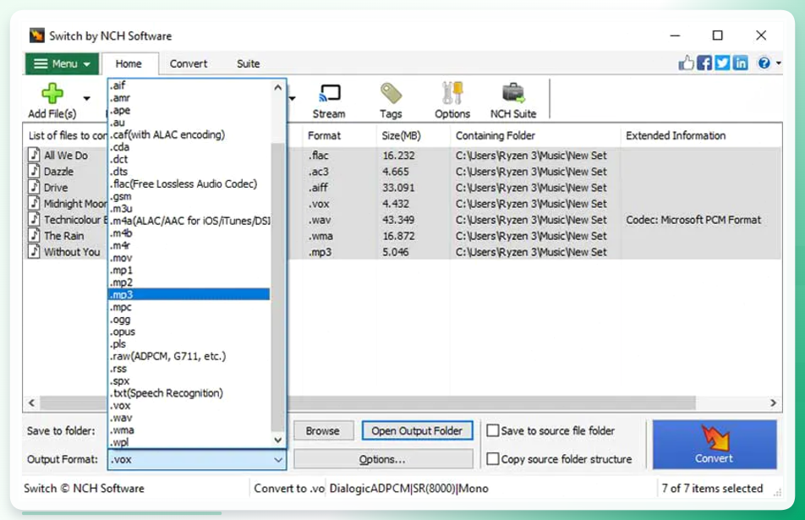The height and width of the screenshot is (520, 805).
Task: Sort by the Containing Folder column header
Action: tap(534, 135)
